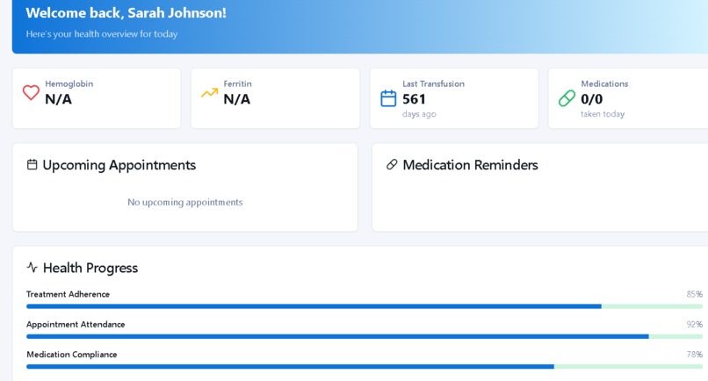Viewport: 708px width, 381px height.
Task: Click the 'Hemoglobin' label
Action: pyautogui.click(x=69, y=84)
